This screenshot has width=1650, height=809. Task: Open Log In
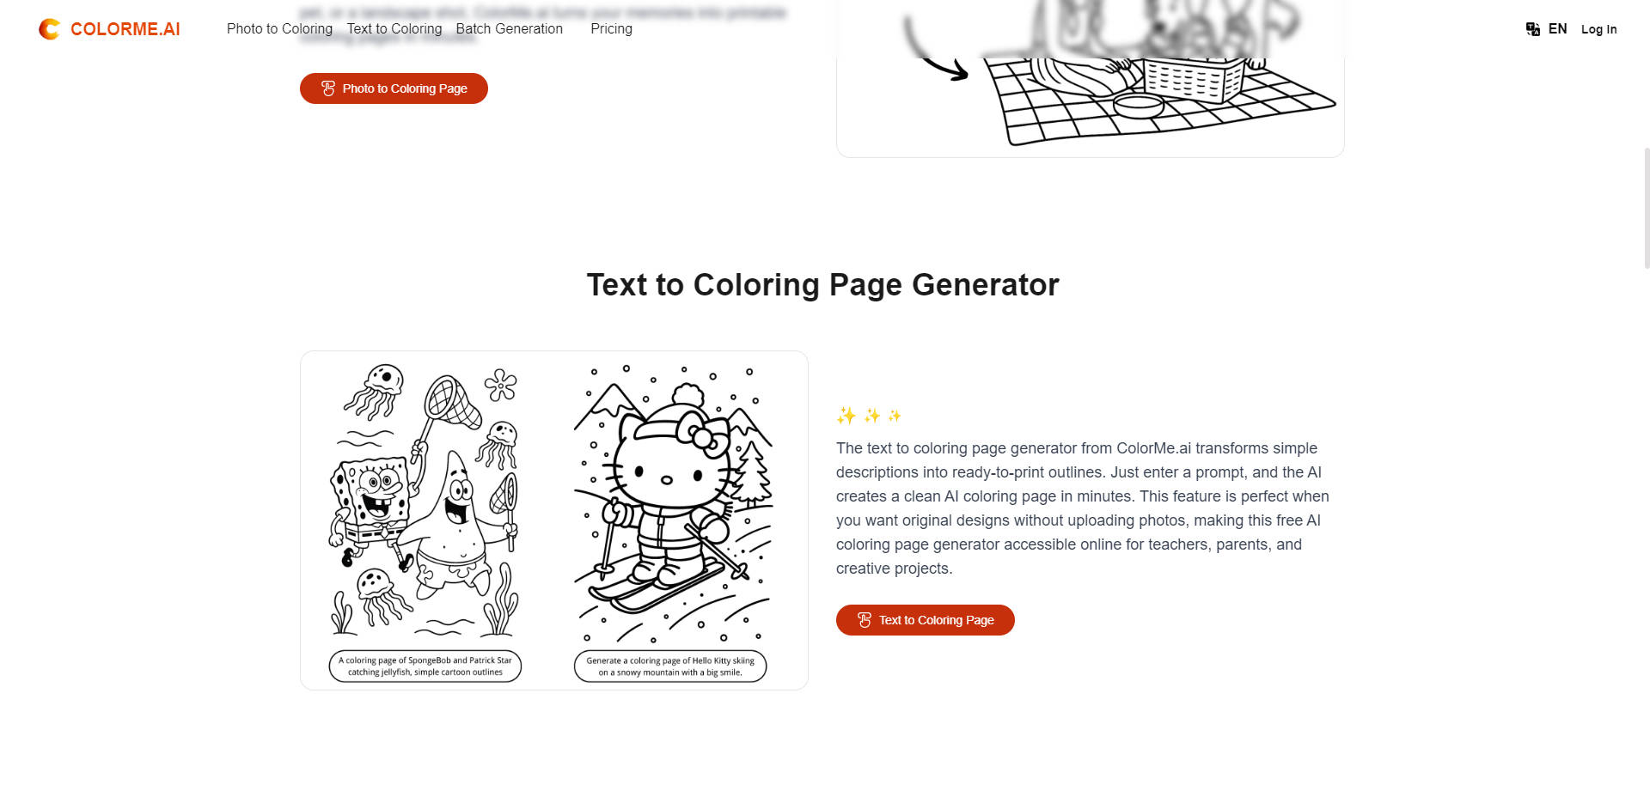pos(1598,28)
